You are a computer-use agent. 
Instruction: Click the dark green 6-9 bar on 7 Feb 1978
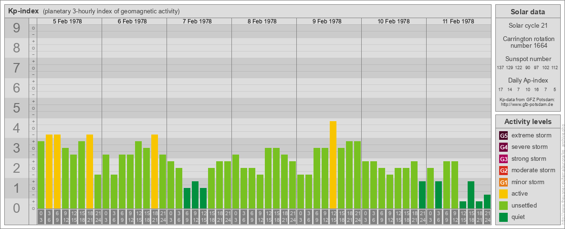click(x=187, y=198)
